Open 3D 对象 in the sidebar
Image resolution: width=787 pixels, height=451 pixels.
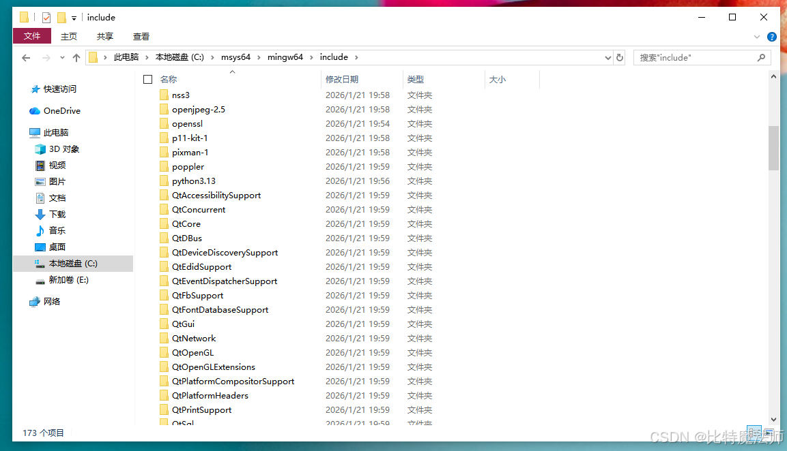point(63,149)
